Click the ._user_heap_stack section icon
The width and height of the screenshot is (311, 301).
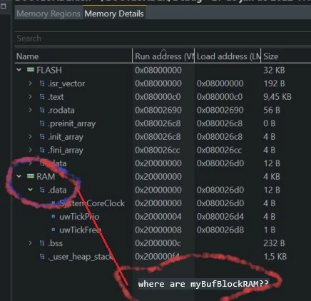pos(42,256)
